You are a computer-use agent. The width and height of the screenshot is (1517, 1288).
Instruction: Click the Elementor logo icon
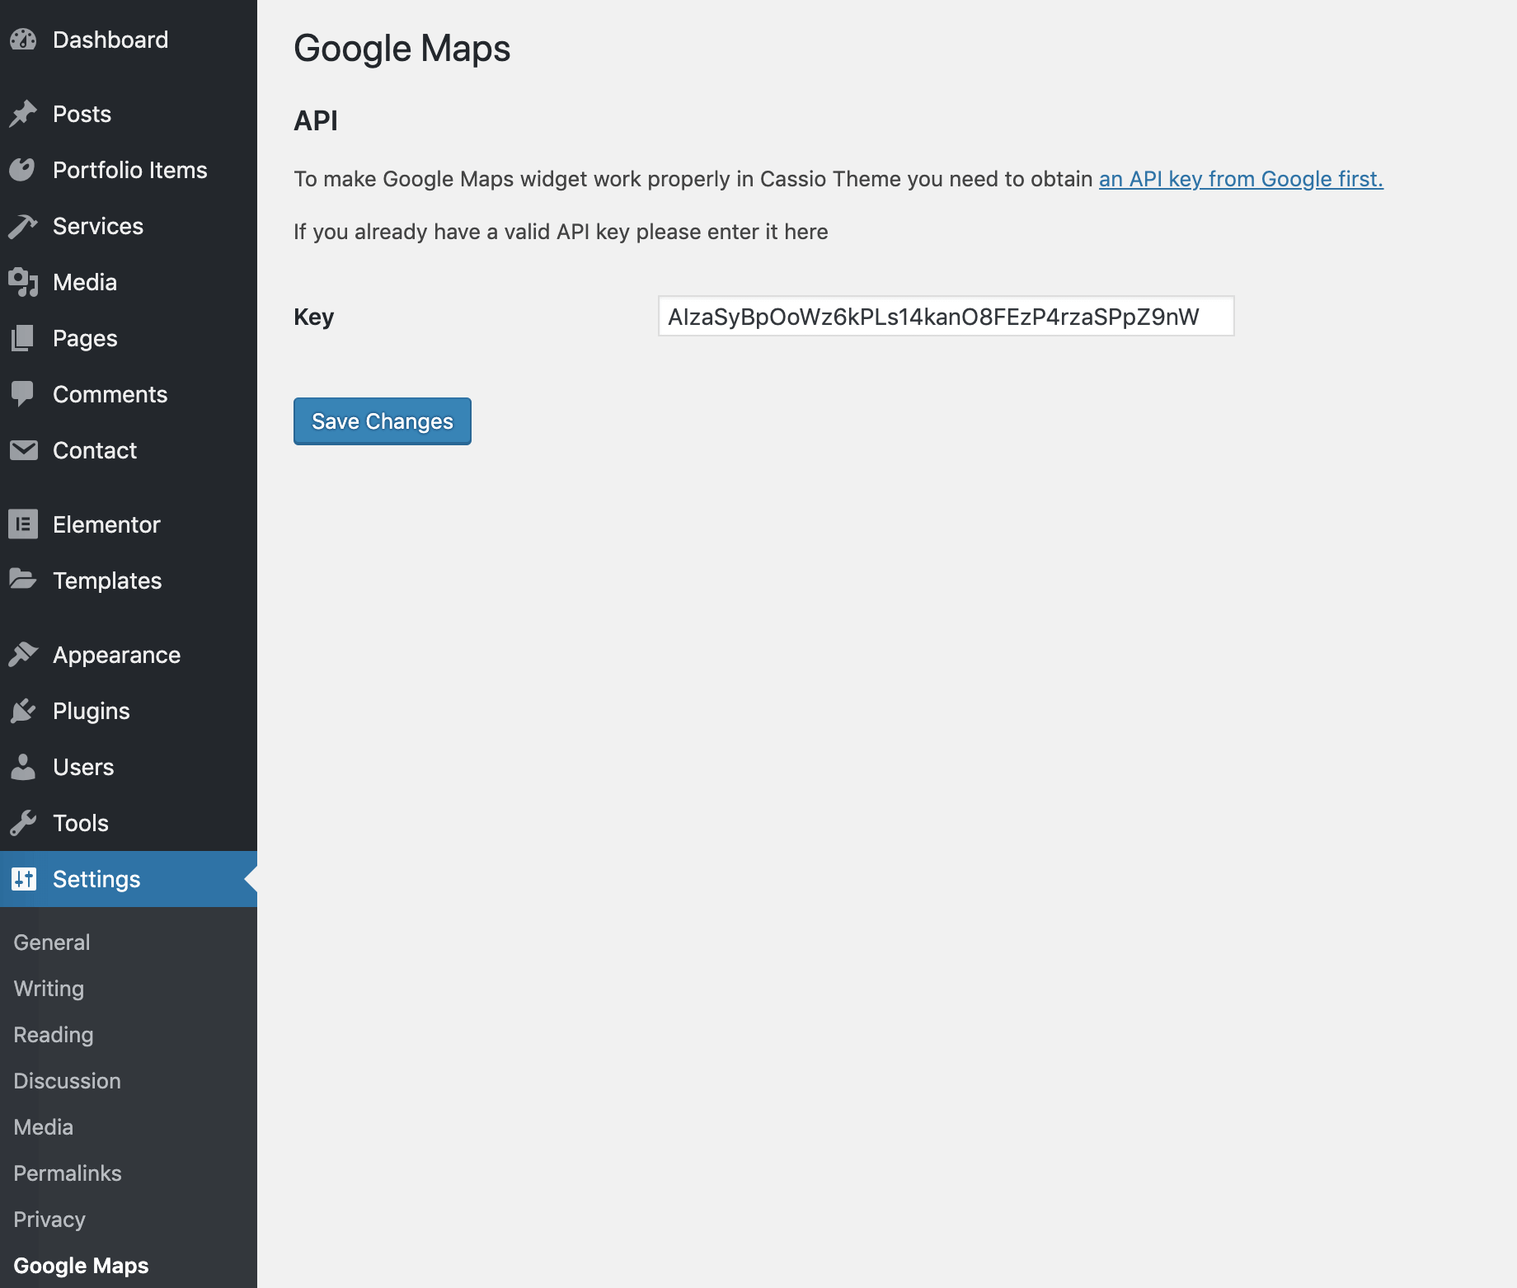click(23, 524)
